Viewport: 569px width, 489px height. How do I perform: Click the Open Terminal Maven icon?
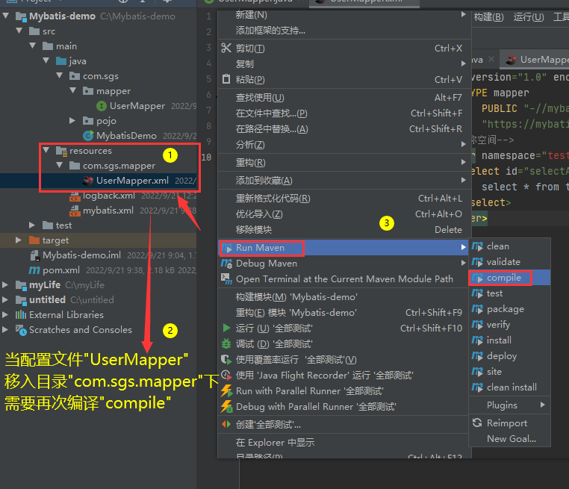(x=226, y=279)
